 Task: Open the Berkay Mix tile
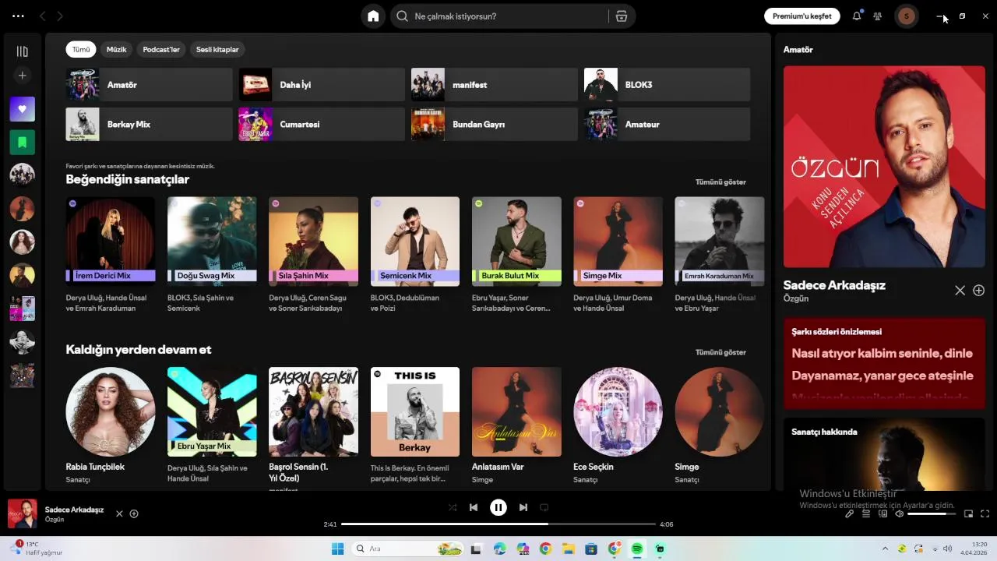(x=150, y=124)
